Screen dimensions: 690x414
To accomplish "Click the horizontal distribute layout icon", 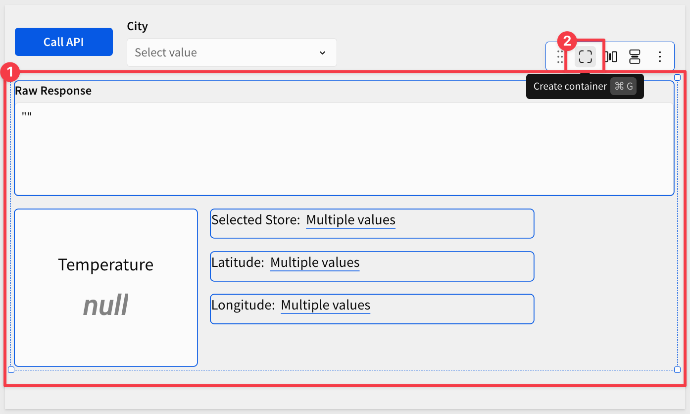I will (x=611, y=56).
